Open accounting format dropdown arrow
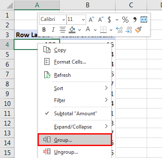162x158 pixels. coord(117,20)
